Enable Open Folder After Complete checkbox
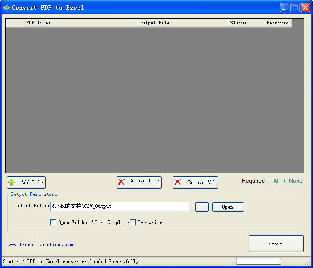 point(54,222)
